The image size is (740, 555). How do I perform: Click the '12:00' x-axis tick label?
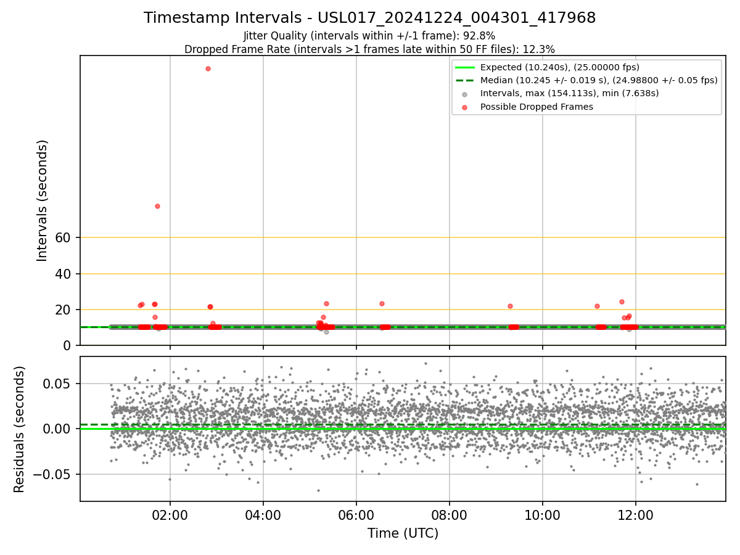(636, 514)
